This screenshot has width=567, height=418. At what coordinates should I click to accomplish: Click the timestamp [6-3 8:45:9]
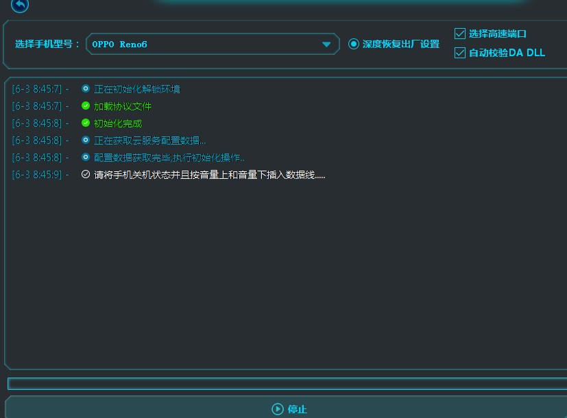point(37,175)
